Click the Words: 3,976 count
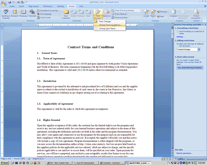207x165 pixels. [19, 159]
